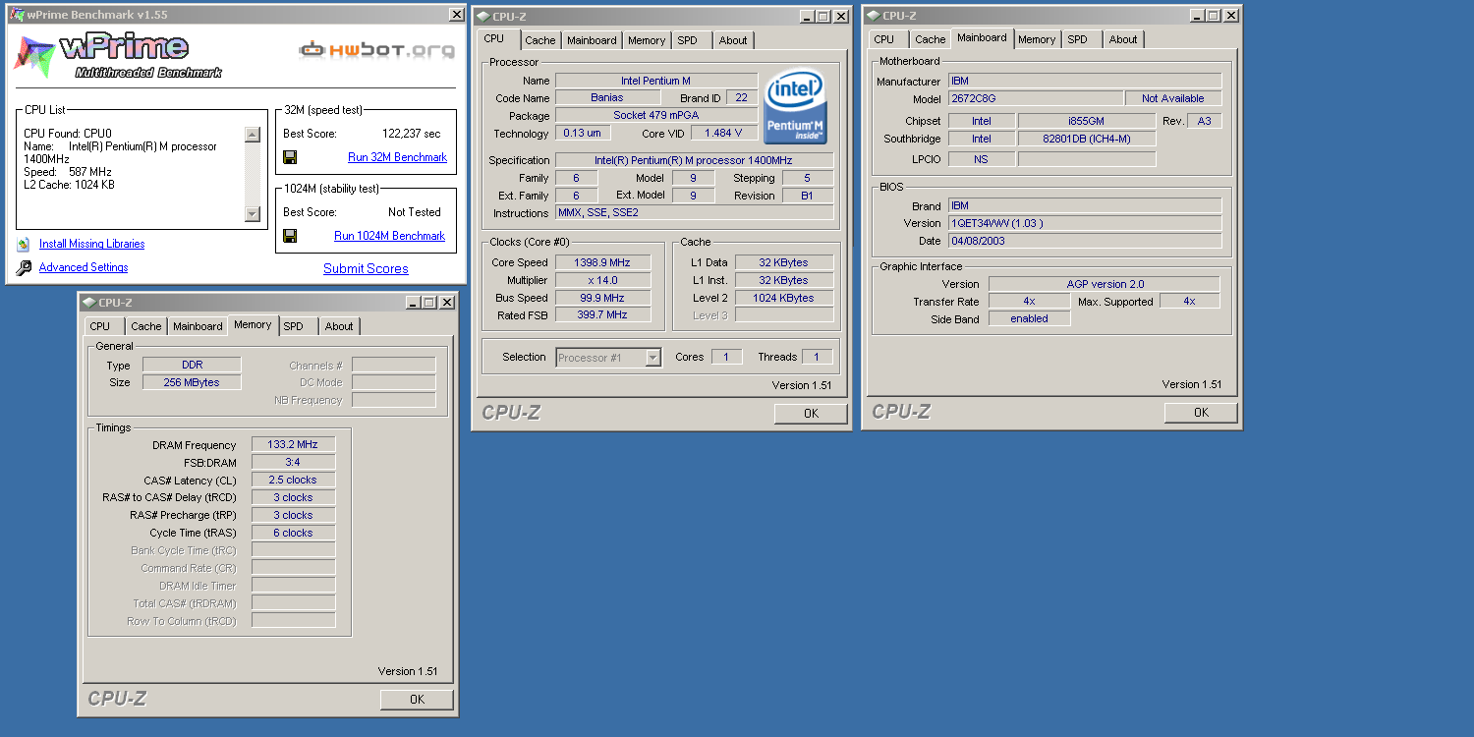Run the 1024M Benchmark

(x=389, y=236)
